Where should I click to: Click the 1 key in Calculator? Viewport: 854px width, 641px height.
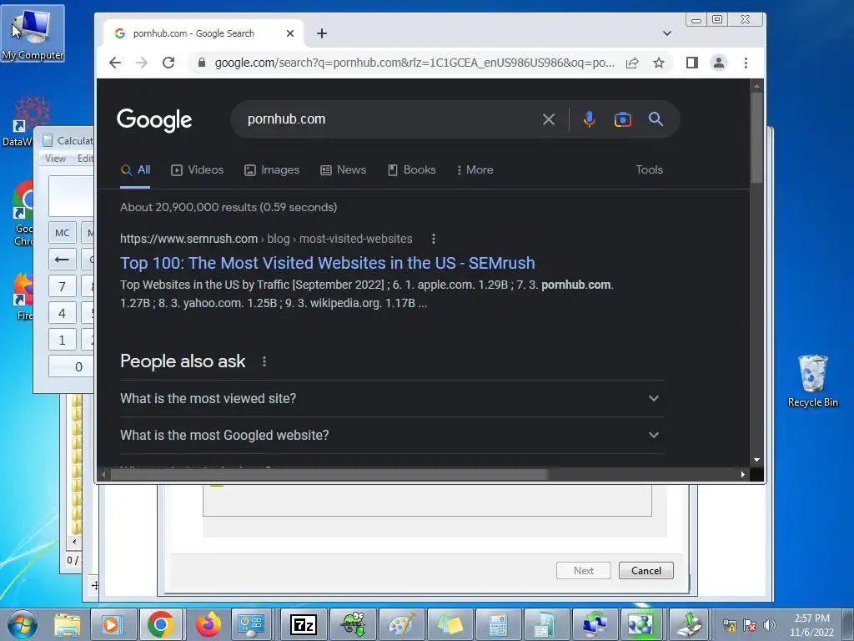[62, 341]
